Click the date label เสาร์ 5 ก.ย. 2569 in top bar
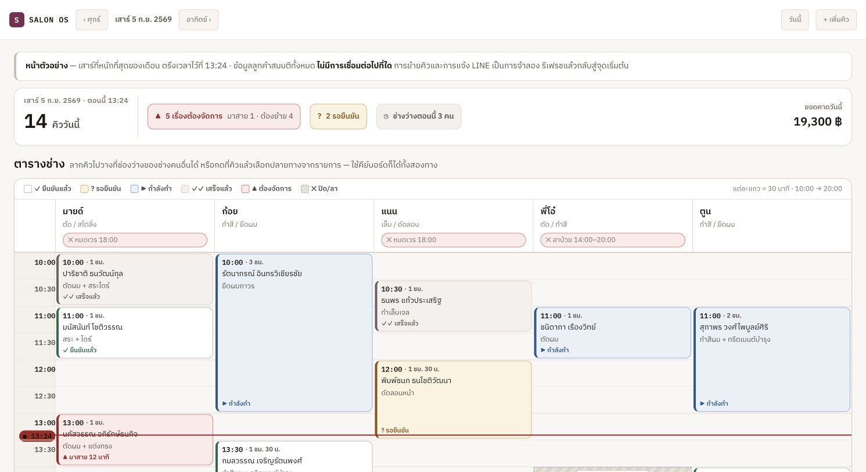This screenshot has width=866, height=472. [143, 20]
